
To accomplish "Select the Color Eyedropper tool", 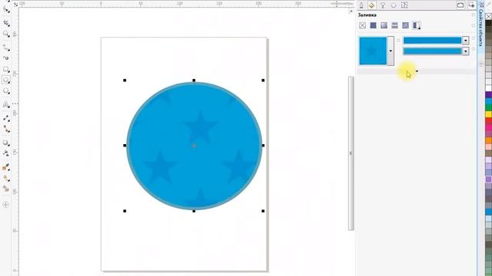I will (6, 167).
